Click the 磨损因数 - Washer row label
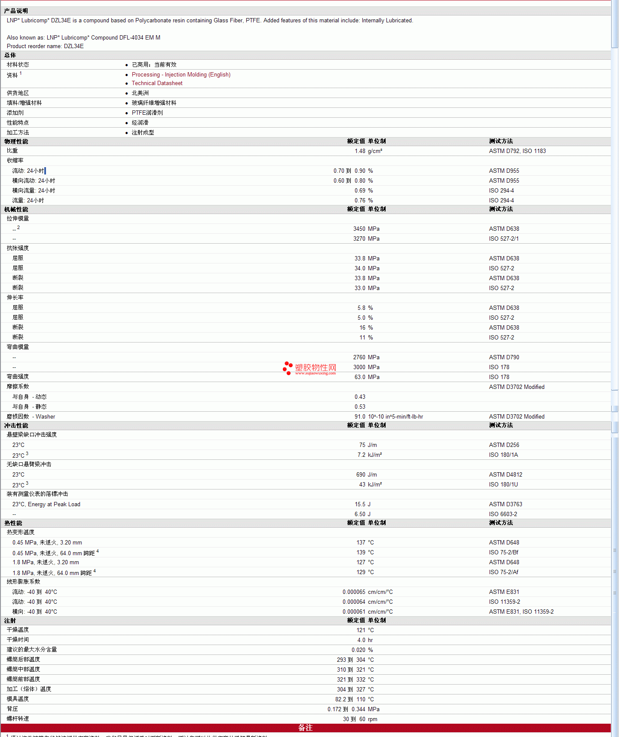 31,417
